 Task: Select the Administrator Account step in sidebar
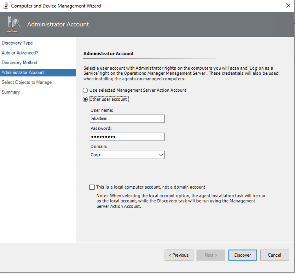coord(23,72)
